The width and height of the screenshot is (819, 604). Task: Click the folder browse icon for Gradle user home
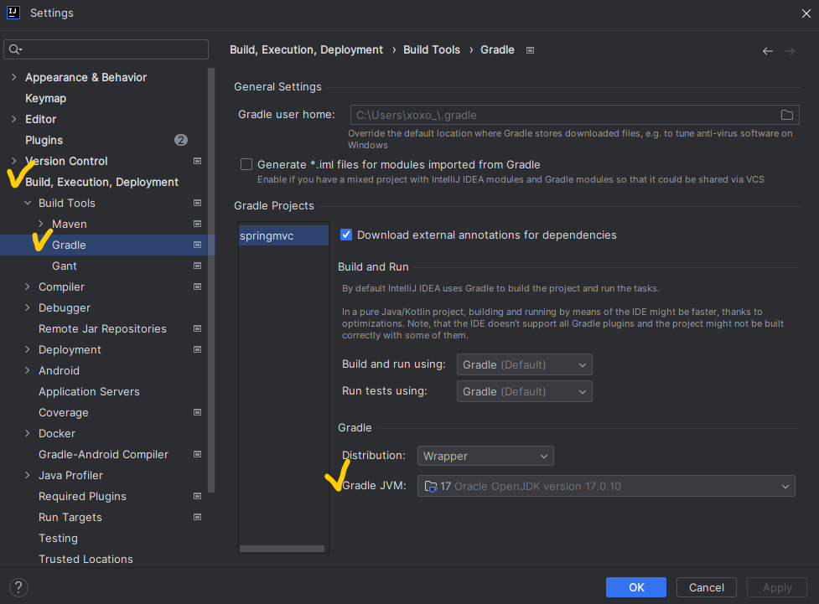[x=786, y=115]
